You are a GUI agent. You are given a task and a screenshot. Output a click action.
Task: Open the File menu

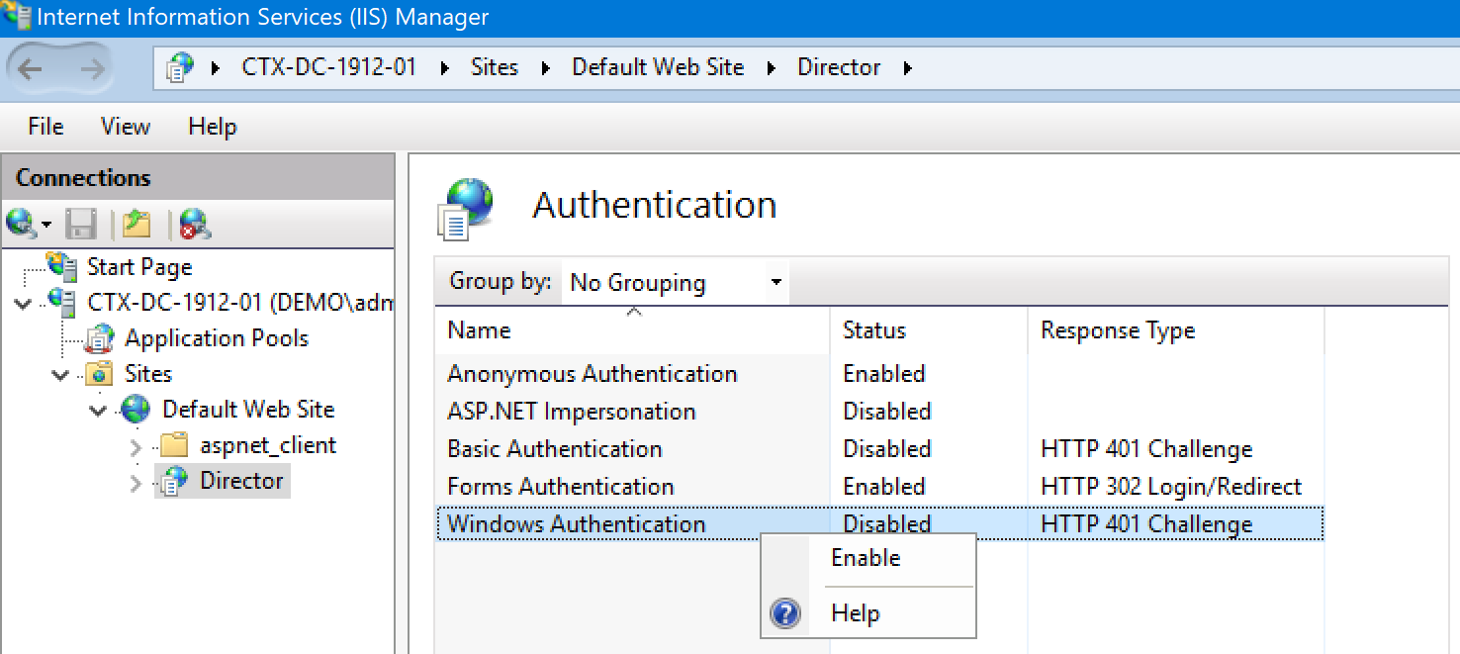[45, 127]
